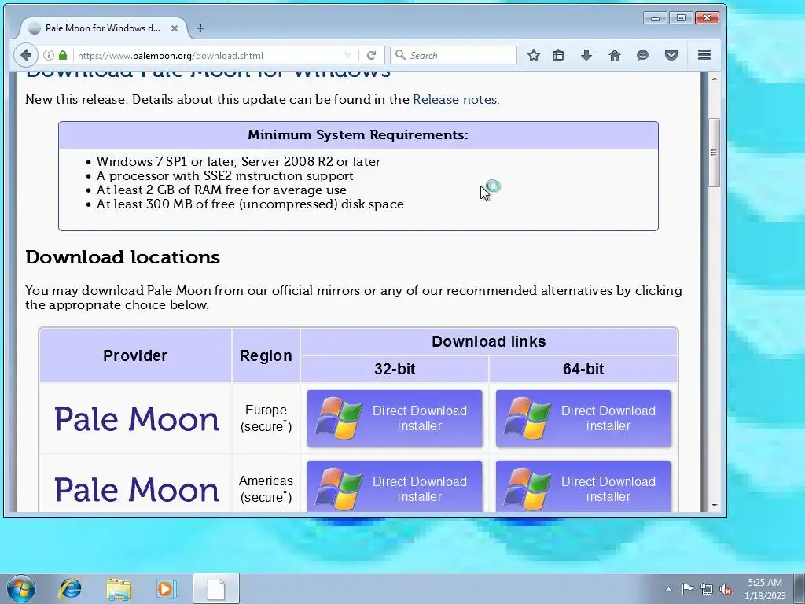Open the Pocket icon in toolbar
This screenshot has height=604, width=805.
(671, 55)
